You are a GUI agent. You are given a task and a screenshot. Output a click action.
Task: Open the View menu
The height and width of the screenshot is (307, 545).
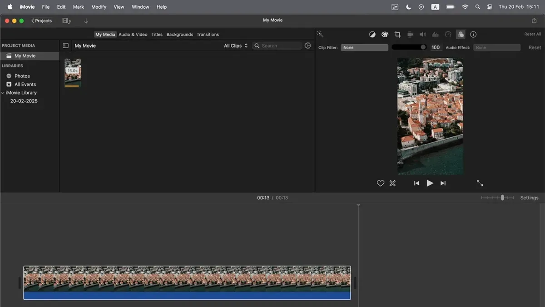(119, 7)
